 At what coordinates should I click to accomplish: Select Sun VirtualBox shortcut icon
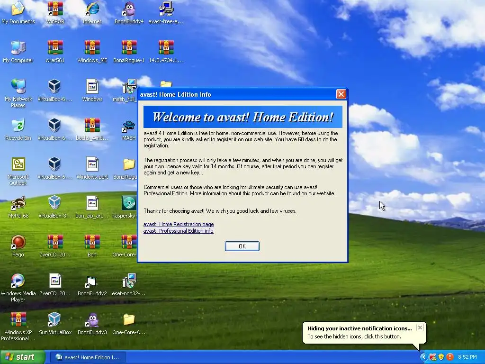(x=55, y=324)
